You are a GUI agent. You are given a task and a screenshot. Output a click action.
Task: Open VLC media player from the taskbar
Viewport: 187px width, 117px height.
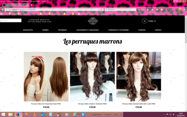35,115
